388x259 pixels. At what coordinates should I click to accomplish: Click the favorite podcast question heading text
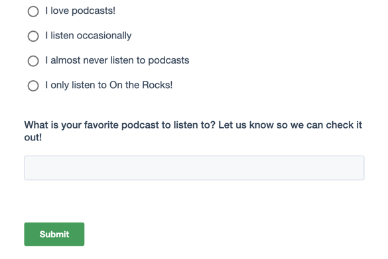click(193, 131)
